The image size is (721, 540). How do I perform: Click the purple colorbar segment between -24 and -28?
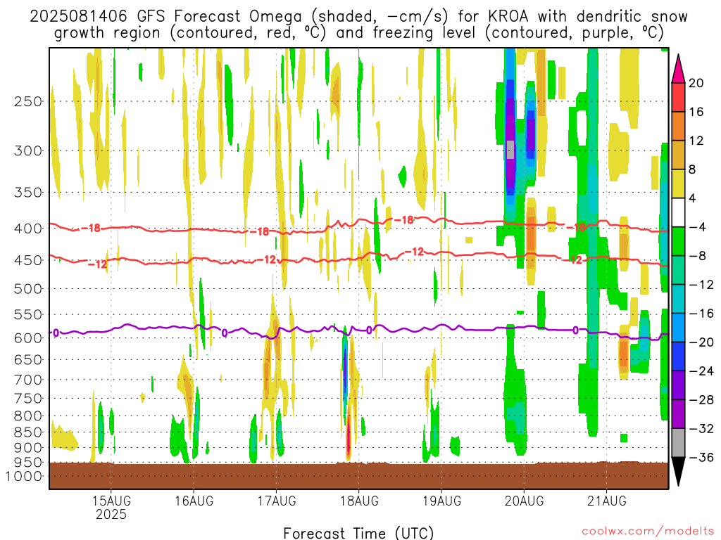point(678,385)
